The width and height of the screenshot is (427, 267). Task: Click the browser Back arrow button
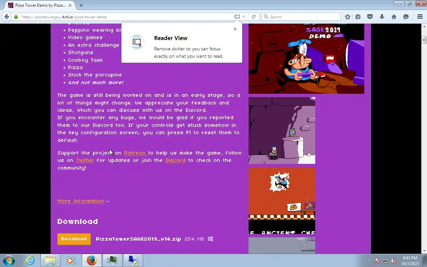tap(7, 17)
